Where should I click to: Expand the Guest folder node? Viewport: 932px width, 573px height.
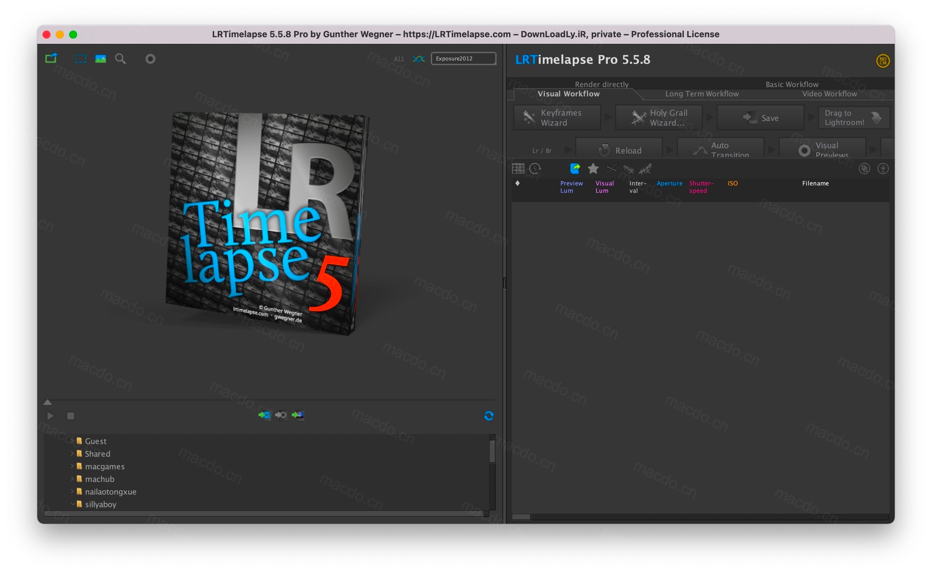click(x=72, y=440)
